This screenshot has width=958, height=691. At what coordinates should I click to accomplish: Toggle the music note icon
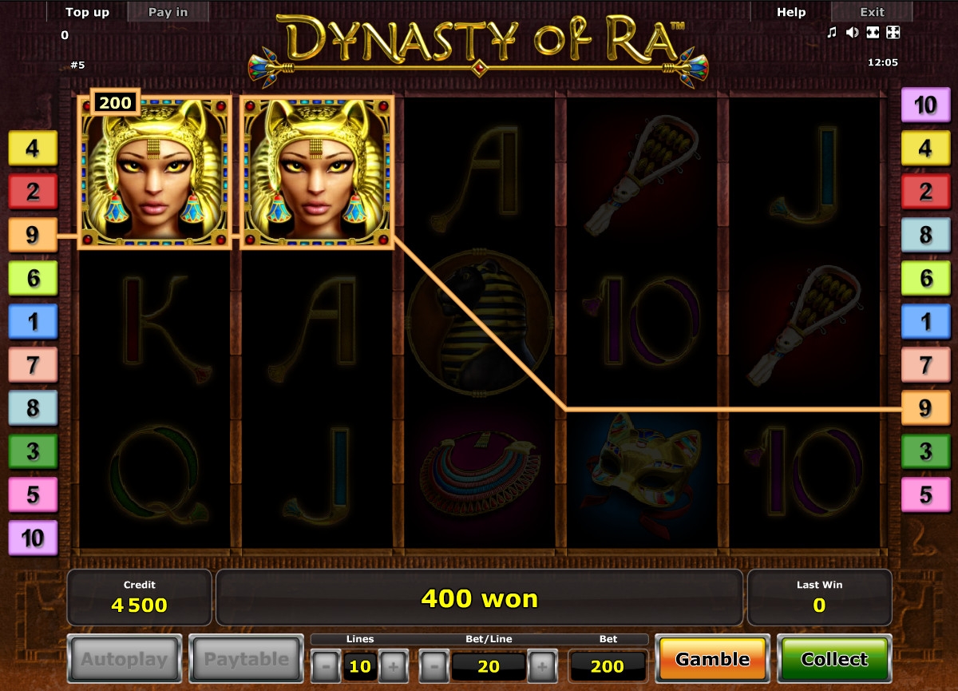(832, 33)
